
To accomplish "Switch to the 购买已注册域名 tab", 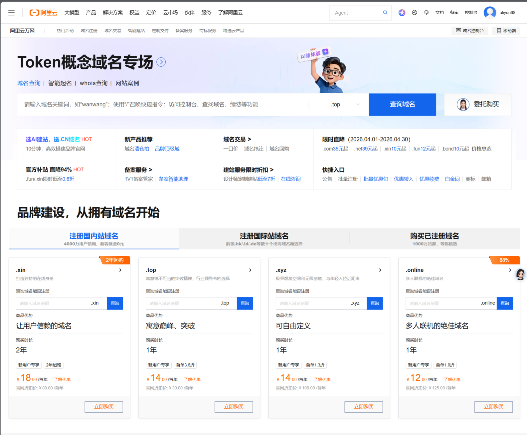I will 435,239.
